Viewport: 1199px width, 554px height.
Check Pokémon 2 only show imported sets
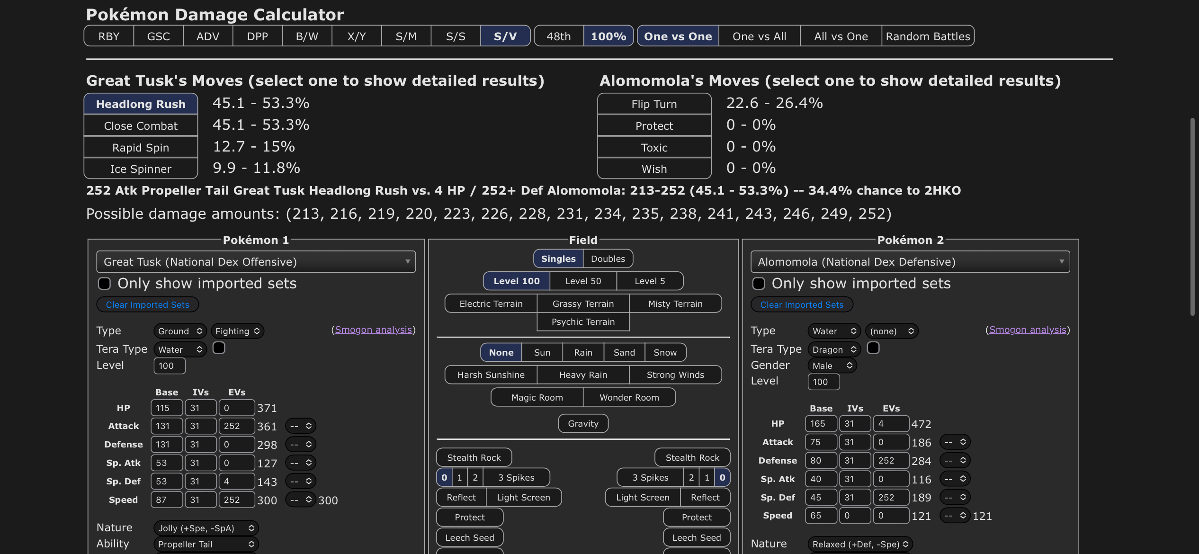[759, 283]
